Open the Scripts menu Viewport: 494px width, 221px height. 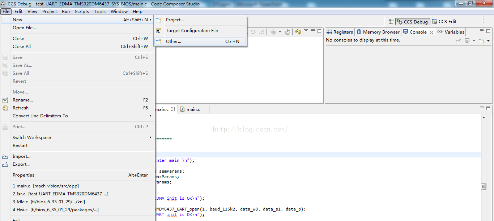pos(82,11)
